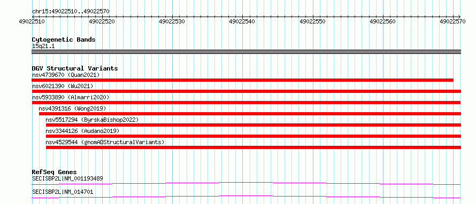This screenshot has height=204, width=476.
Task: Open the DGV Structural Variants track heading
Action: point(75,68)
